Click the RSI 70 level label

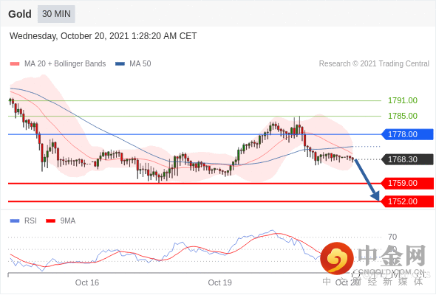pos(392,237)
